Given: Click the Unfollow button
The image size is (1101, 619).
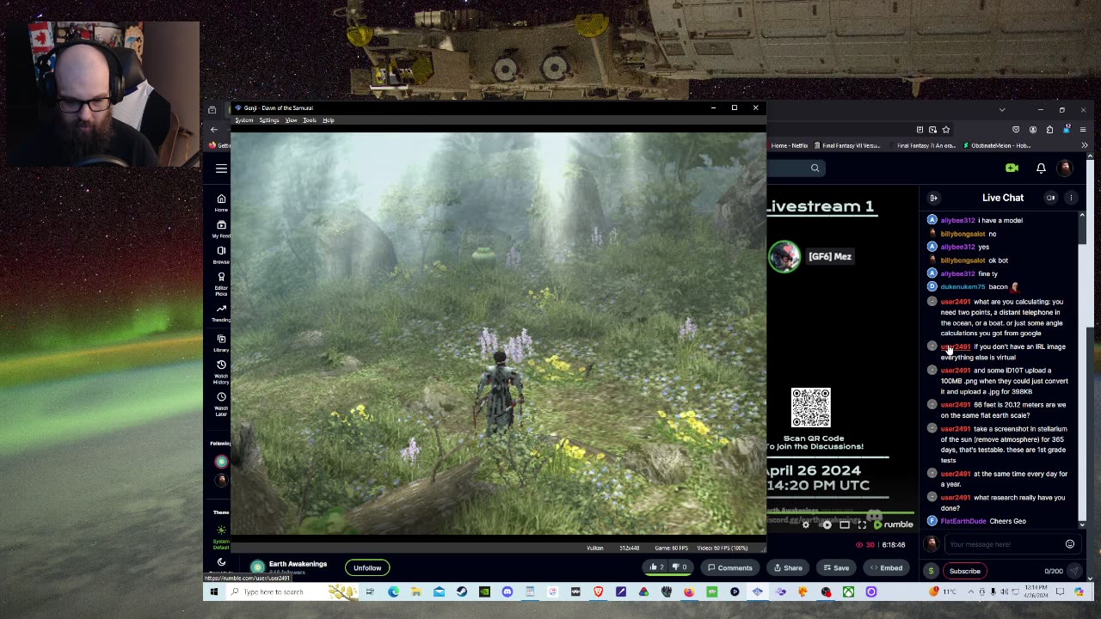Looking at the screenshot, I should point(367,567).
